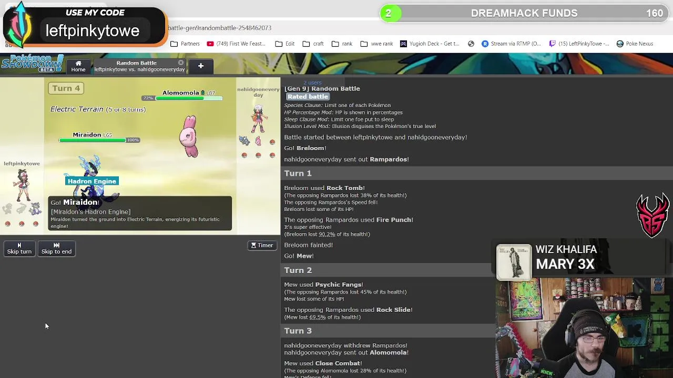Screen dimensions: 673x378
Task: Open the craft bookmark folder
Action: click(313, 44)
